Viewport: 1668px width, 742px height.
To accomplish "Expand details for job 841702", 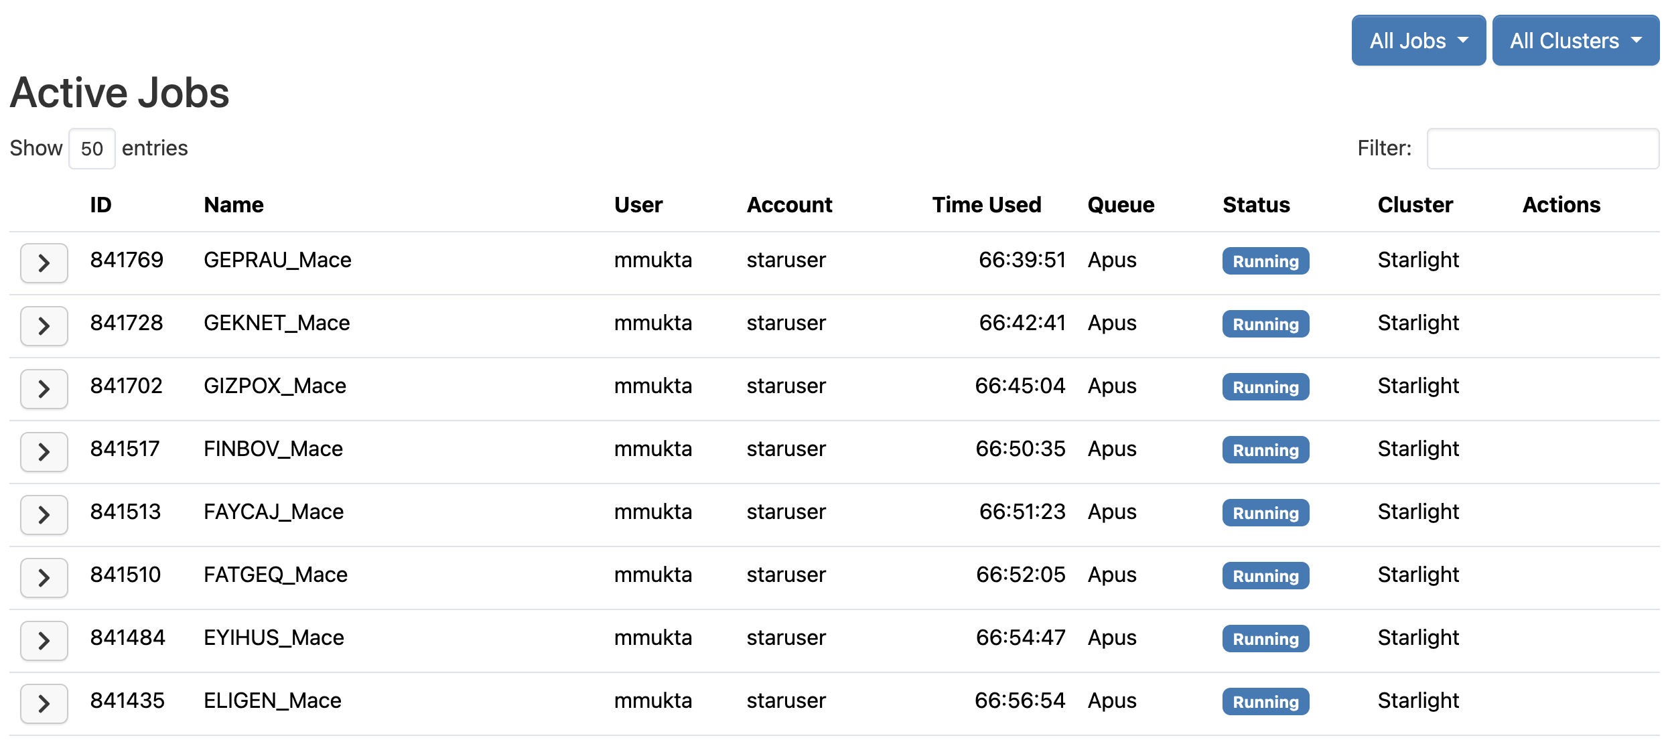I will click(x=44, y=388).
